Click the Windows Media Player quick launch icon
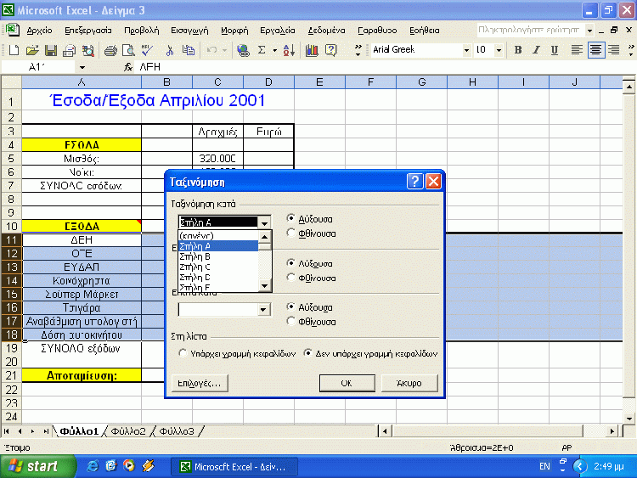 [x=129, y=466]
